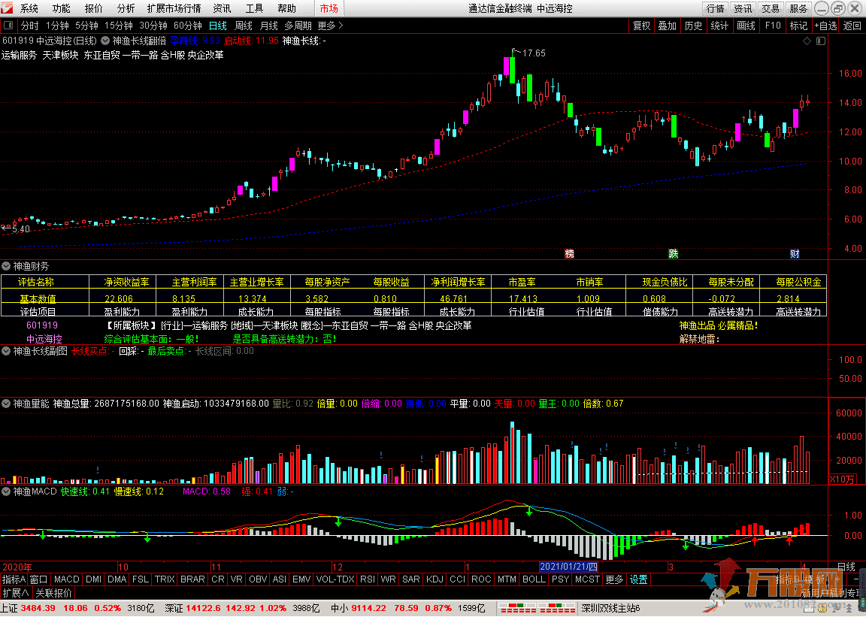This screenshot has height=617, width=866.
Task: Click the server connection status indicator
Action: tap(538, 608)
